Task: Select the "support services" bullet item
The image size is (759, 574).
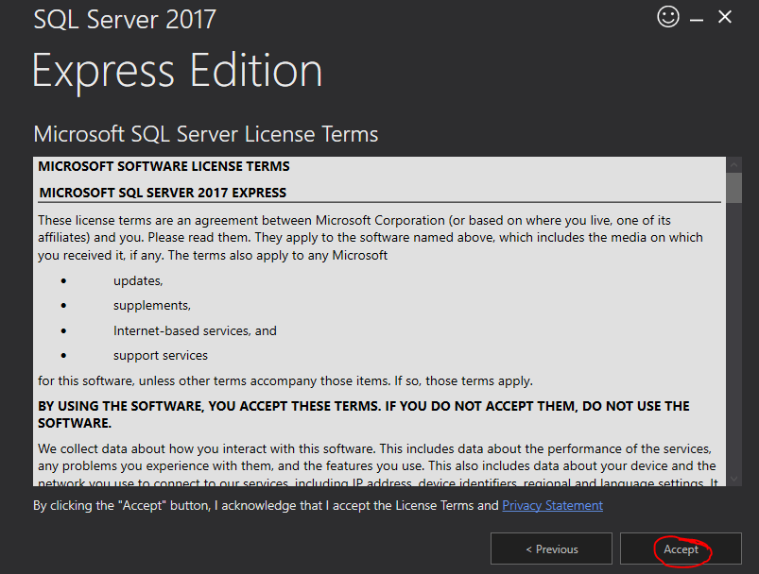Action: click(x=161, y=355)
